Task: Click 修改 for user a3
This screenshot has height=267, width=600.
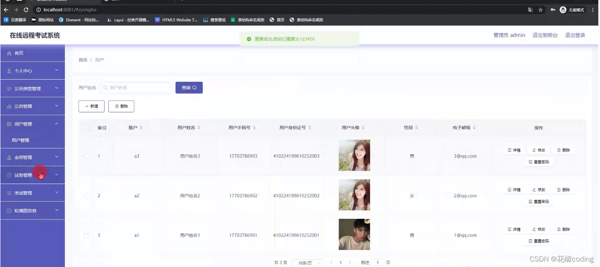Action: [x=539, y=150]
